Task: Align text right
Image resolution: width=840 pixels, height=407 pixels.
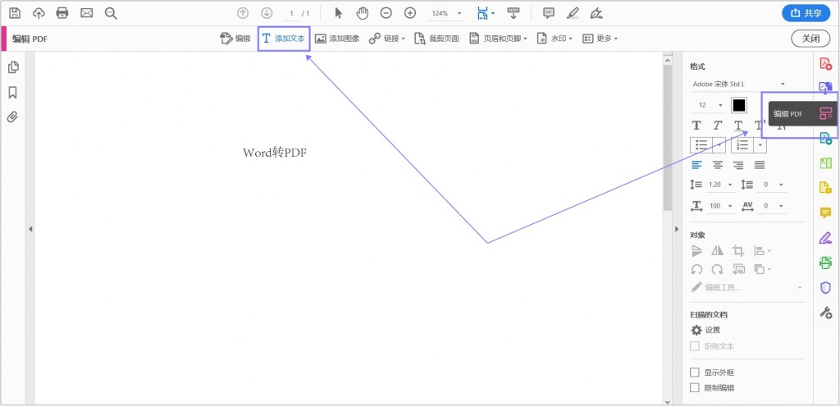Action: click(738, 165)
